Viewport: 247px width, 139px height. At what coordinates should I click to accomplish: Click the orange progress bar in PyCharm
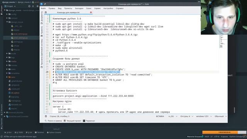[x=224, y=132]
